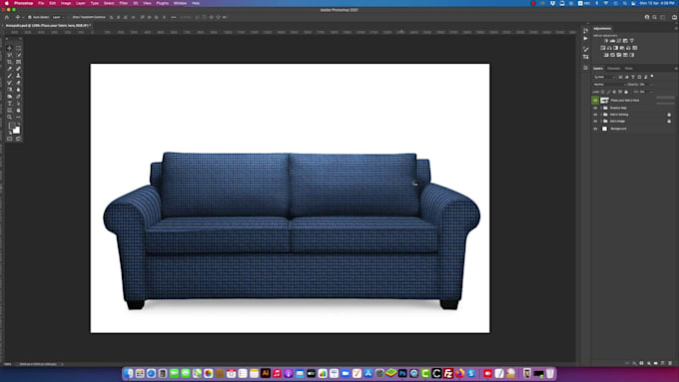Viewport: 679px width, 382px height.
Task: Expand the first group folder in Layers
Action: click(x=601, y=108)
